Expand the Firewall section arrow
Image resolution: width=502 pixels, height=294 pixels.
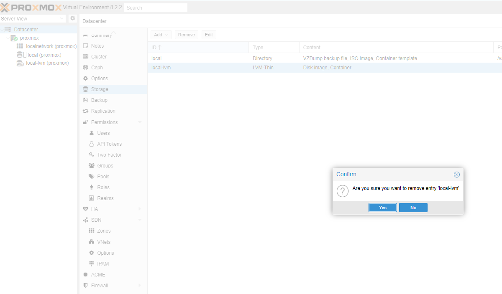140,286
